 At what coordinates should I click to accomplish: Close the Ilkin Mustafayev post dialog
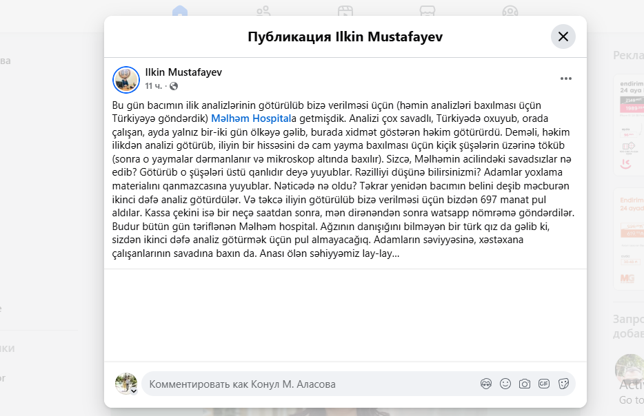[563, 37]
